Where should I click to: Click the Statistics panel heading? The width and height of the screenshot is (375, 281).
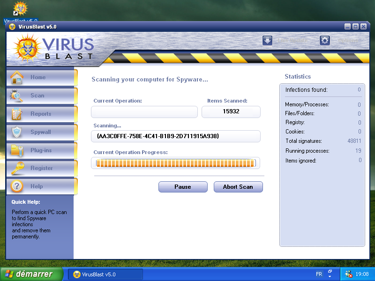298,76
